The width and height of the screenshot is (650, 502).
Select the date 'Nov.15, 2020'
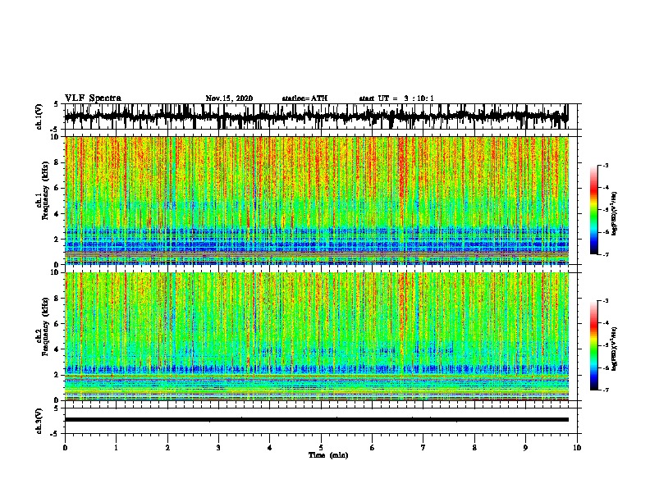coord(229,98)
